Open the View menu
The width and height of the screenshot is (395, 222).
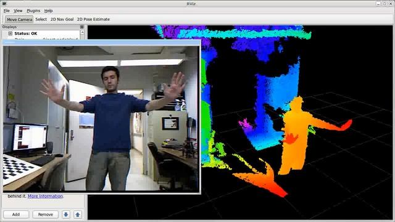[x=18, y=11]
